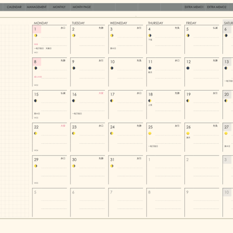Click the moon icon on day 23
Screen dimensions: 233x233
pyautogui.click(x=73, y=133)
